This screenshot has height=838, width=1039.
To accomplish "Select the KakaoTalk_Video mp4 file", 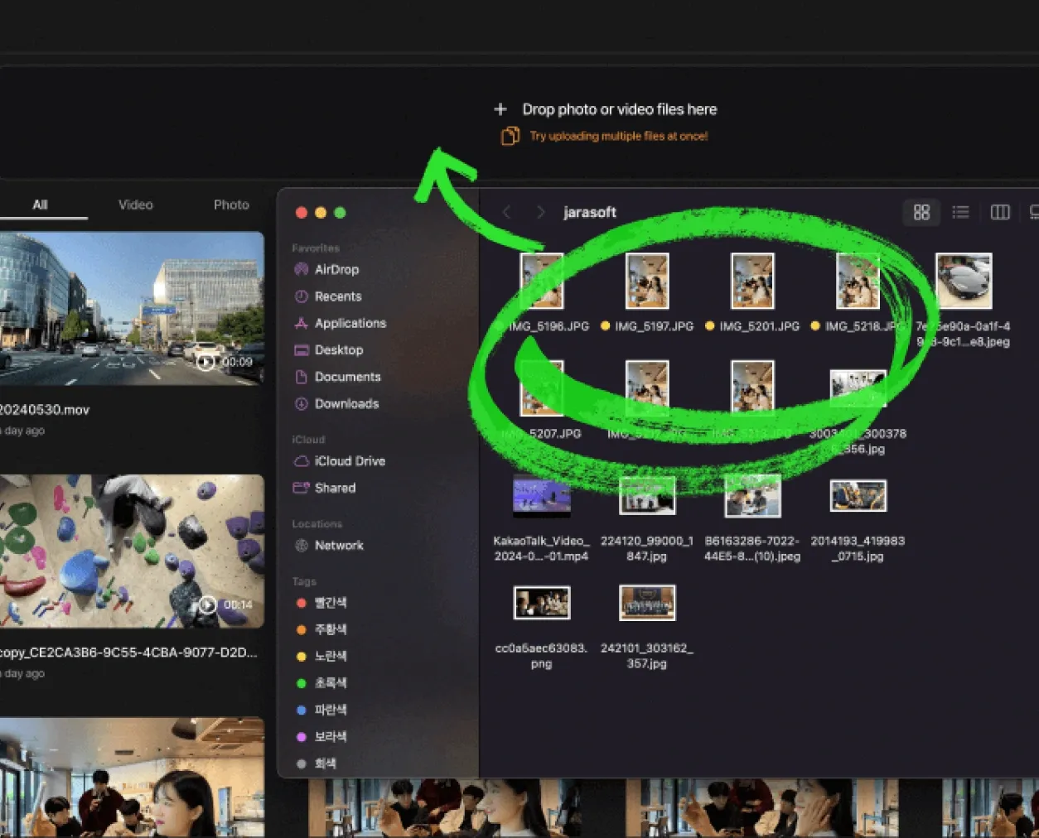I will click(541, 497).
